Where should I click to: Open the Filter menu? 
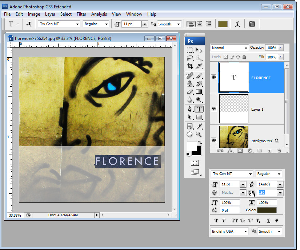coord(81,14)
